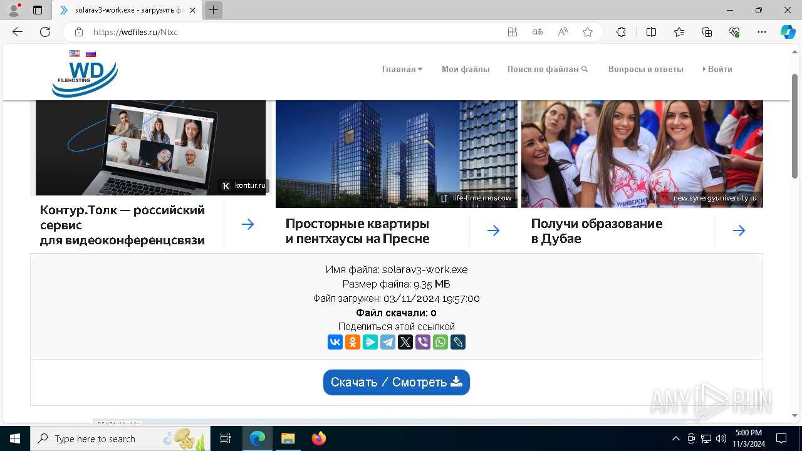
Task: Open Task View on taskbar
Action: (x=226, y=438)
